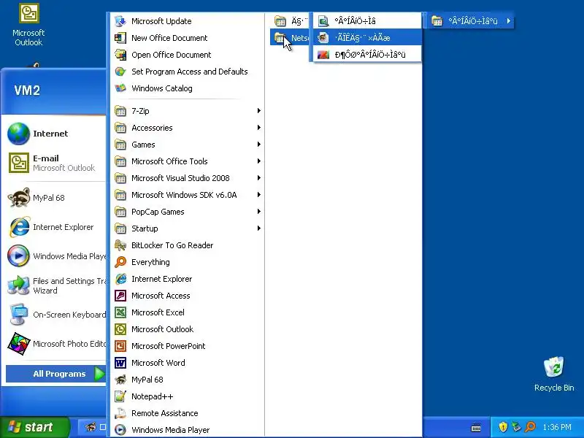Click the taskbar clock showing 1:36 PM
Viewport: 584px width, 438px height.
[557, 427]
